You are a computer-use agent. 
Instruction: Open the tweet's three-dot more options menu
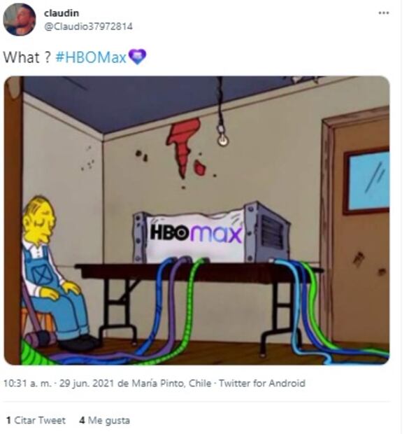(384, 13)
